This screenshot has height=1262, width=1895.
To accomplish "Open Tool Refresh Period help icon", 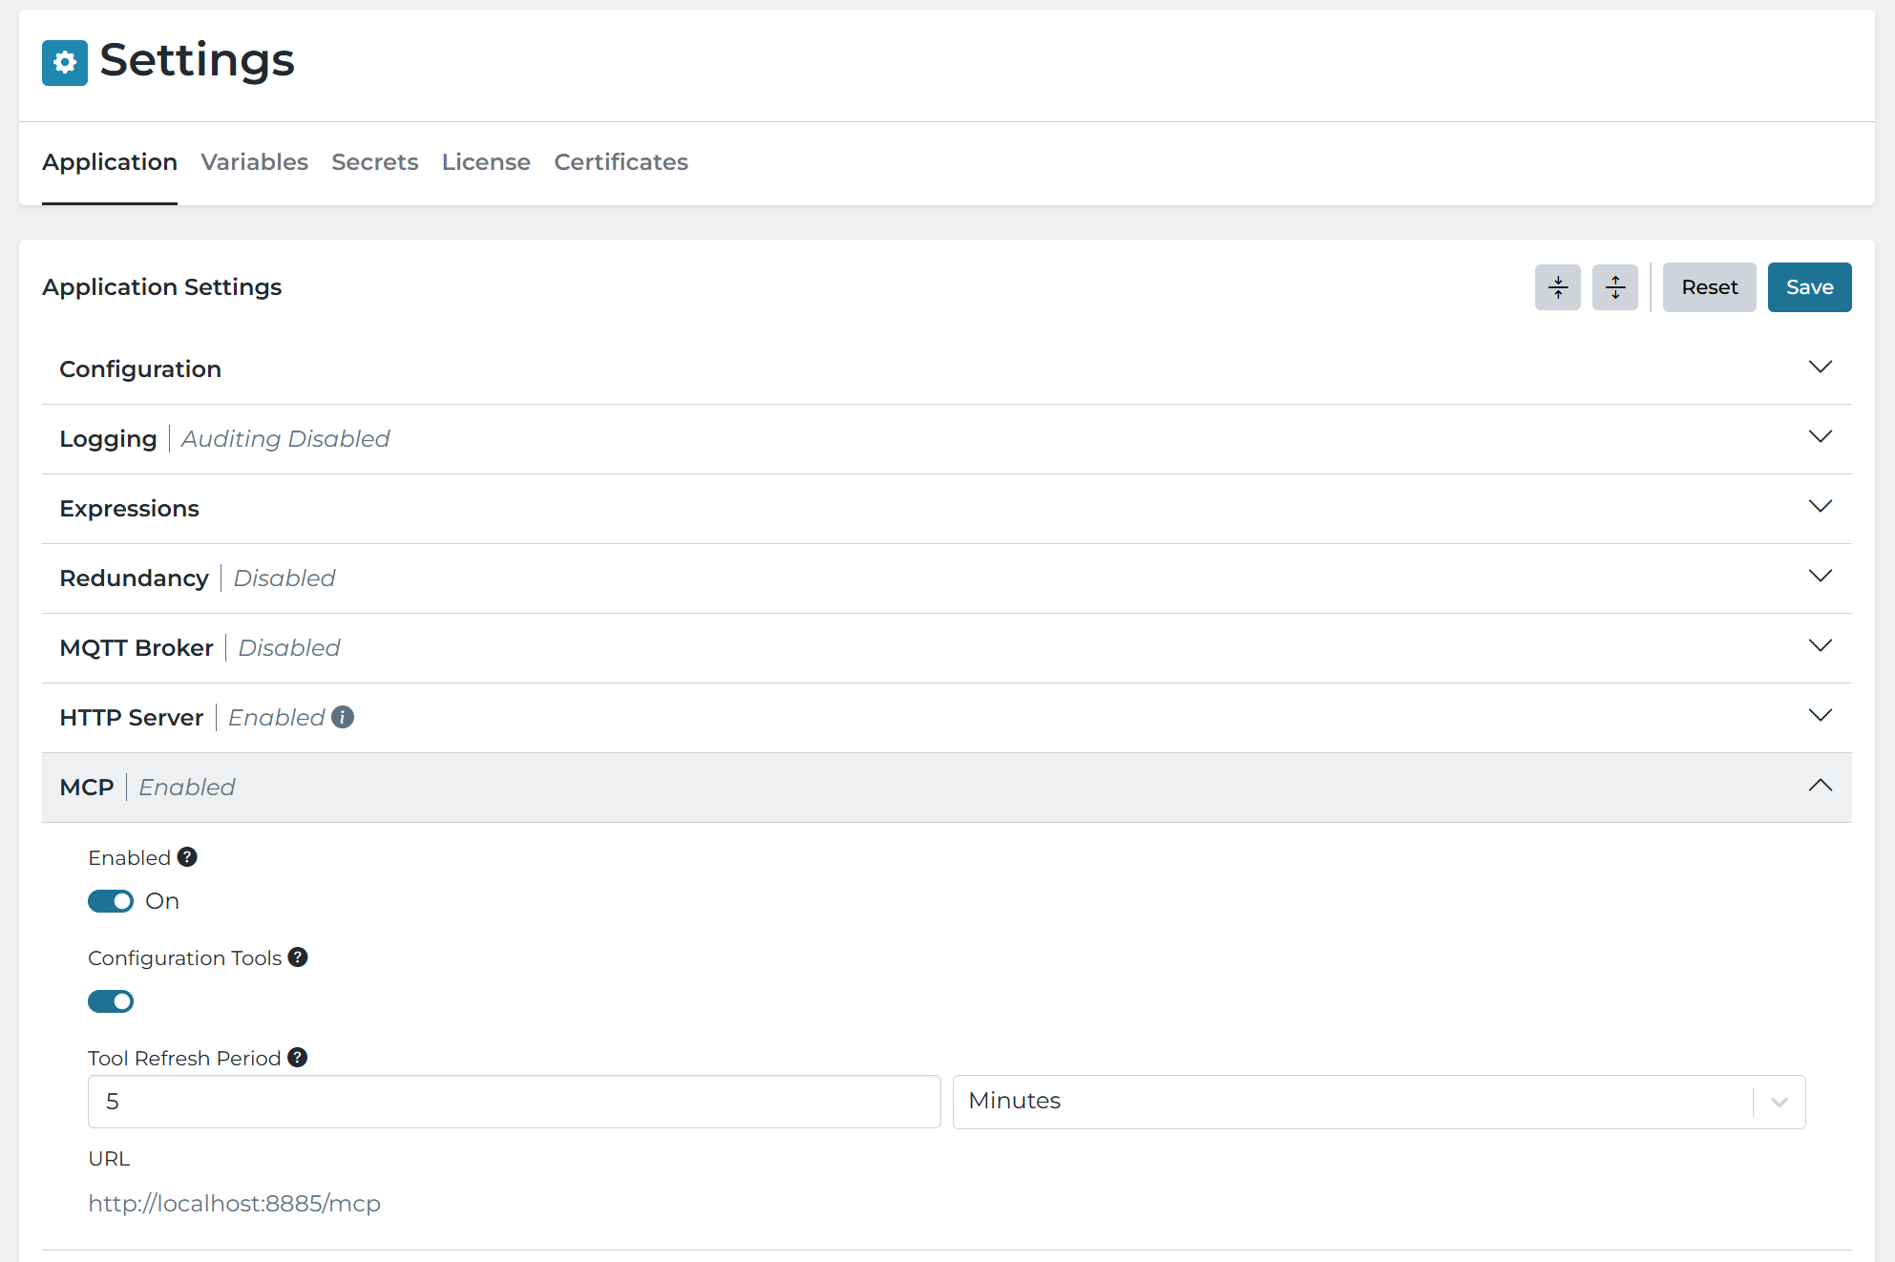I will pyautogui.click(x=298, y=1058).
